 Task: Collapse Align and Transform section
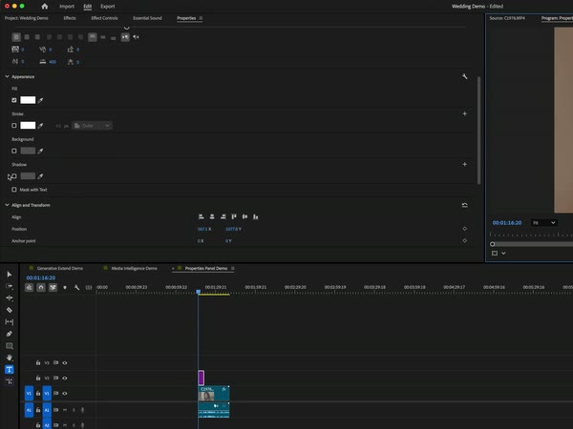tap(7, 205)
